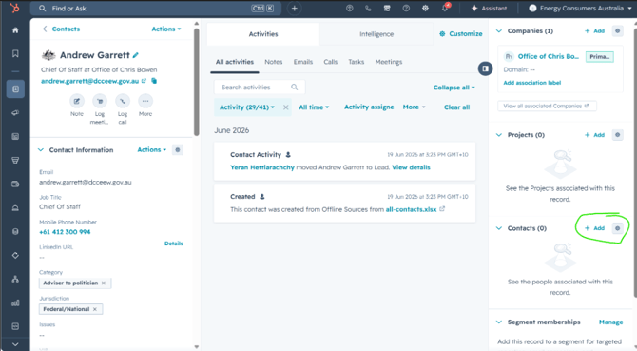Screen dimensions: 637x351
Task: Collapse the right sidebar panel toggle button
Action: click(485, 68)
